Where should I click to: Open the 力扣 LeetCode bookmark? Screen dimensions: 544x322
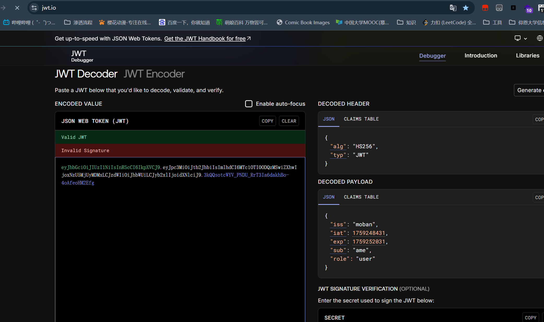(449, 22)
